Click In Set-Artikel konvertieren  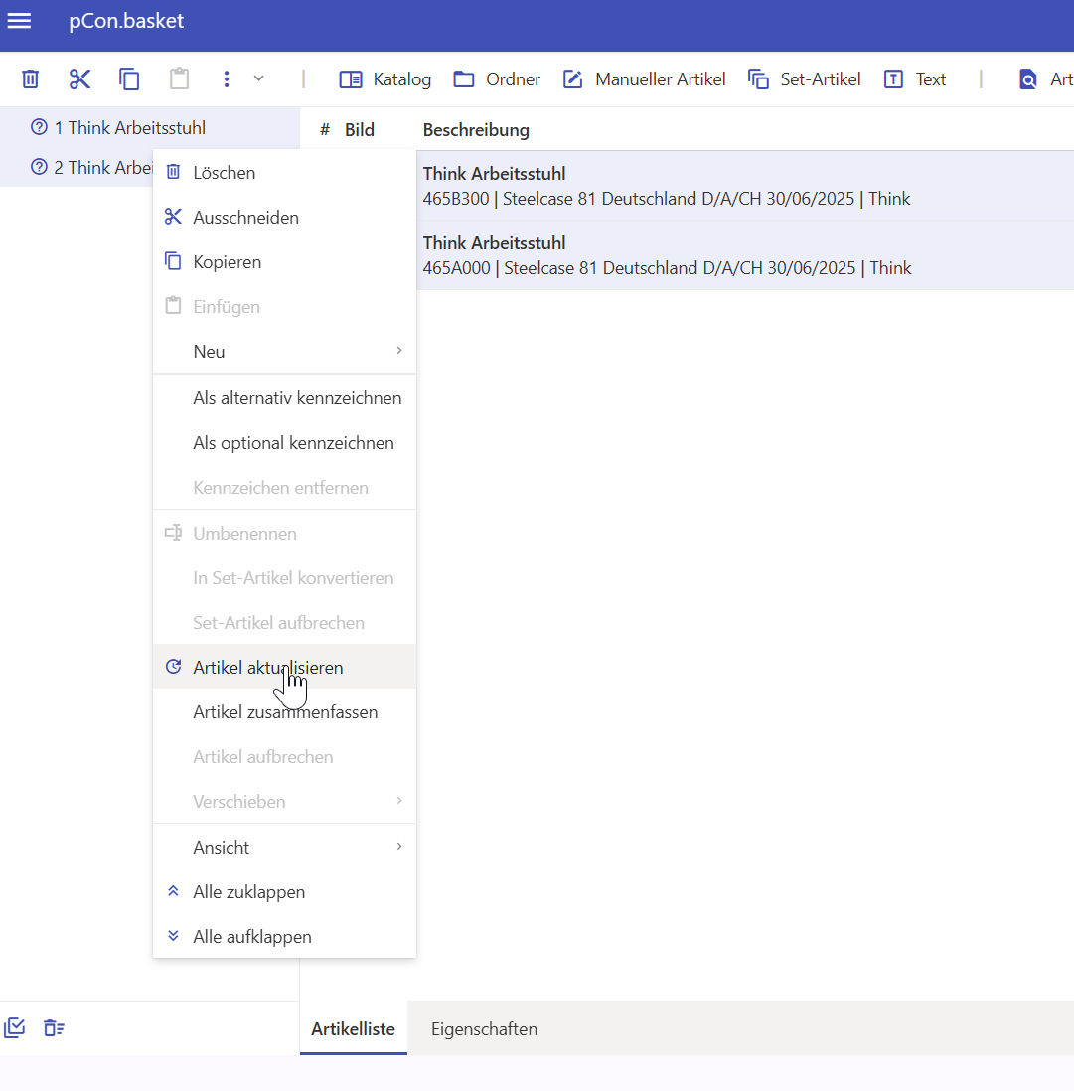click(x=284, y=578)
